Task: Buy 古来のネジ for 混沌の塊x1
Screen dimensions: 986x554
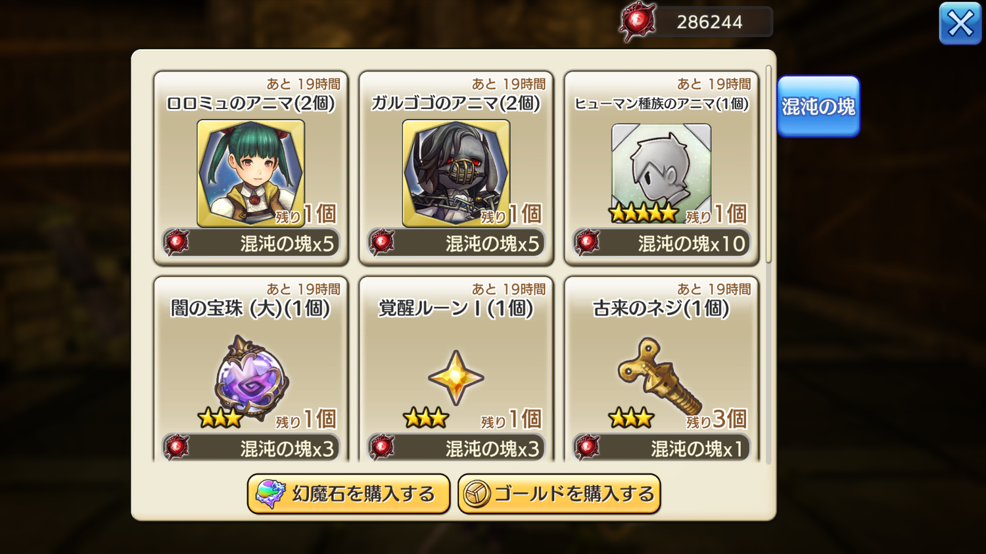Action: point(661,448)
